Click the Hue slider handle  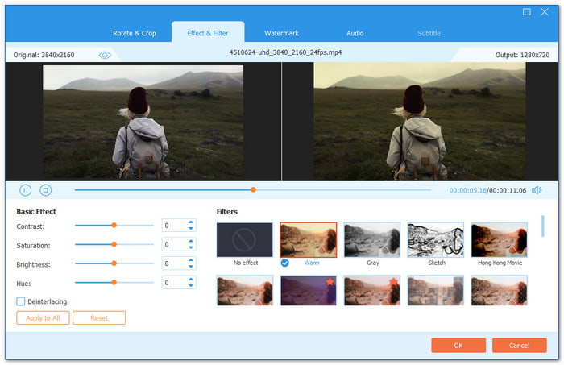pyautogui.click(x=114, y=282)
